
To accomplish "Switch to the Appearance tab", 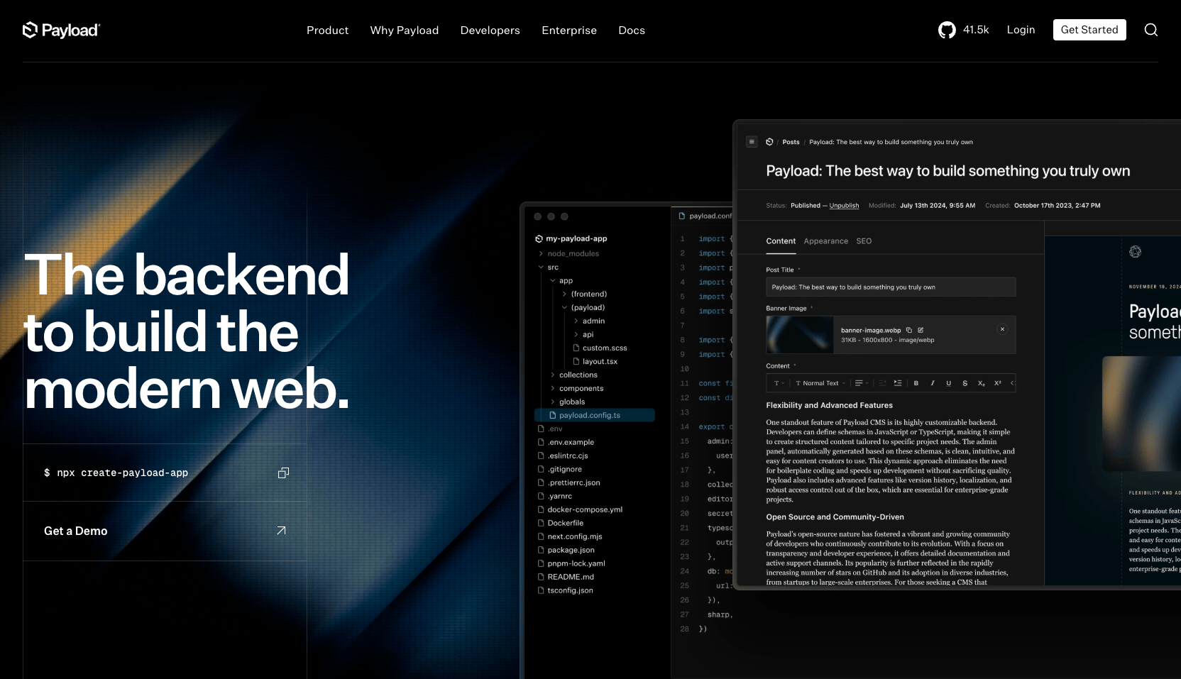I will [825, 241].
